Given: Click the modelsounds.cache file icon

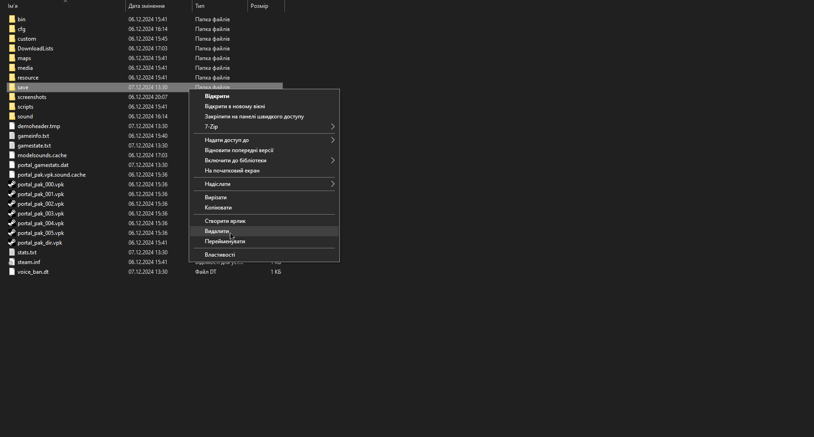Looking at the screenshot, I should click(x=12, y=155).
